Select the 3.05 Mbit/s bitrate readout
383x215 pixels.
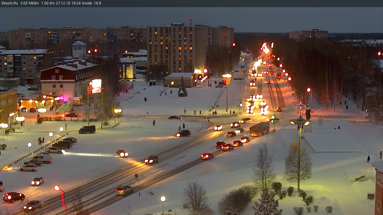30,3
